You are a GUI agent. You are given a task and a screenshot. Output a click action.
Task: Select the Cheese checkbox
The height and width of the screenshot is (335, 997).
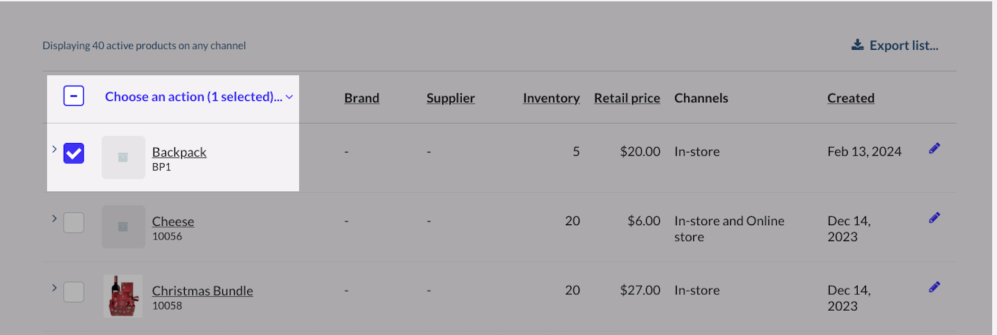[74, 222]
